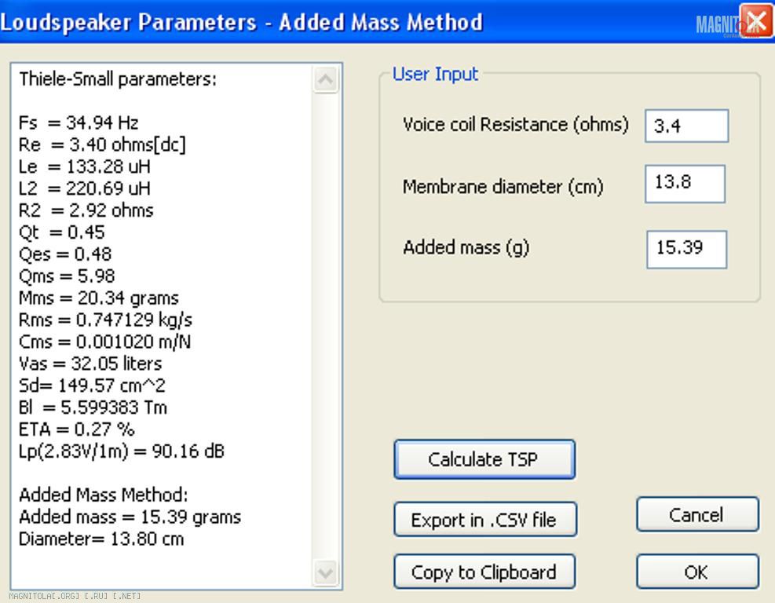Edit the Added mass value field
The width and height of the screenshot is (775, 603).
(686, 249)
